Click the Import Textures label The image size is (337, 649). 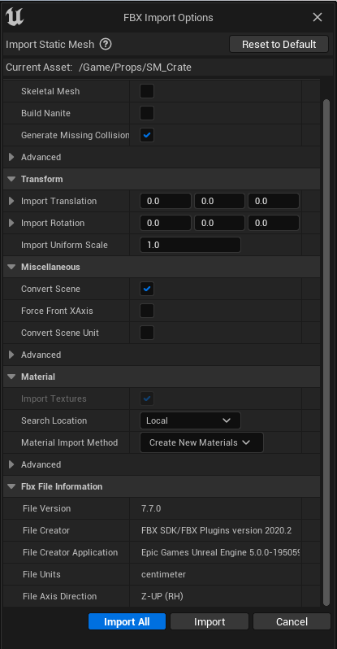point(54,399)
